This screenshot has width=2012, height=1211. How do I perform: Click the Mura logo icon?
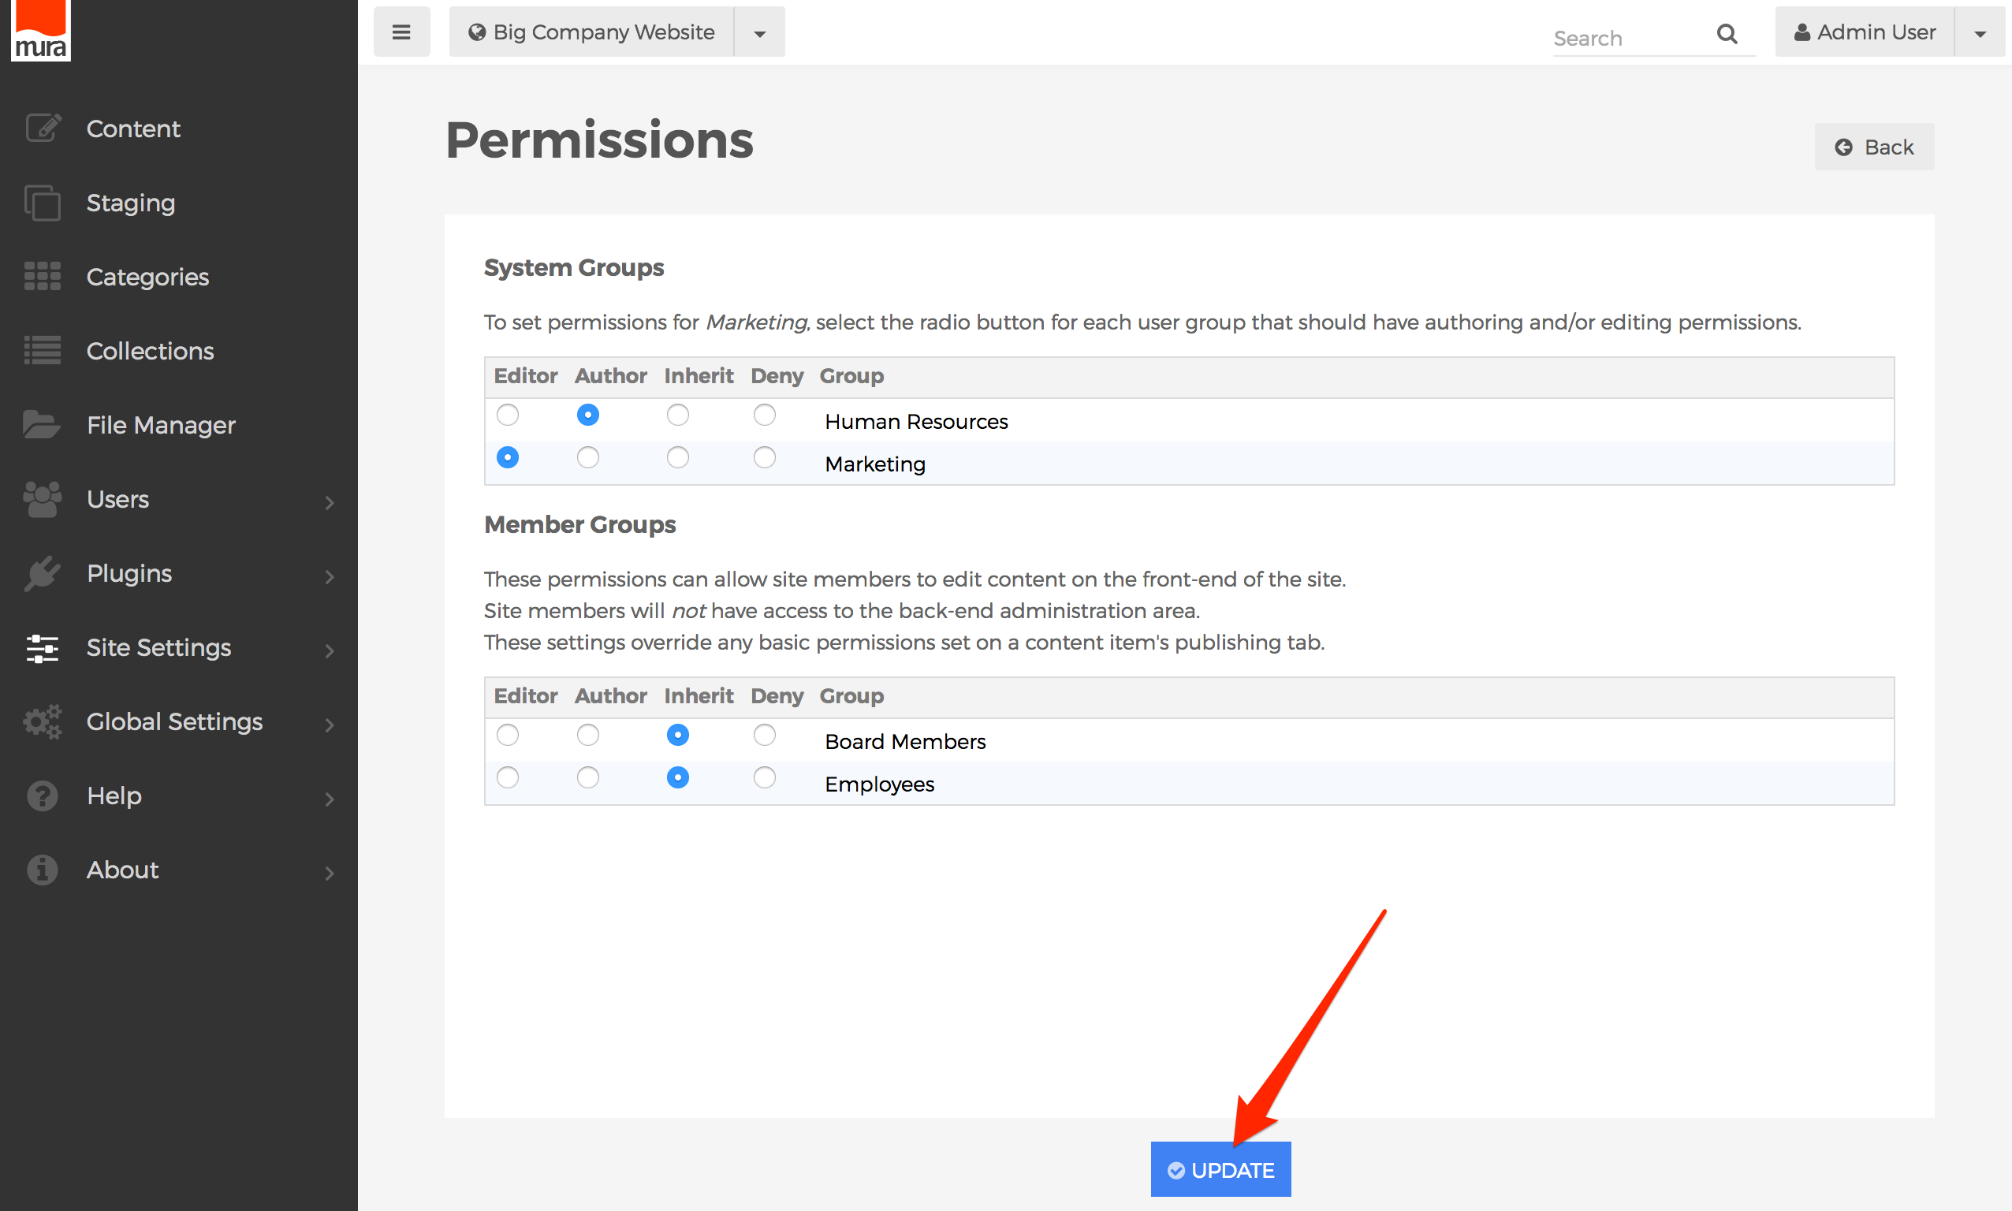pyautogui.click(x=41, y=29)
